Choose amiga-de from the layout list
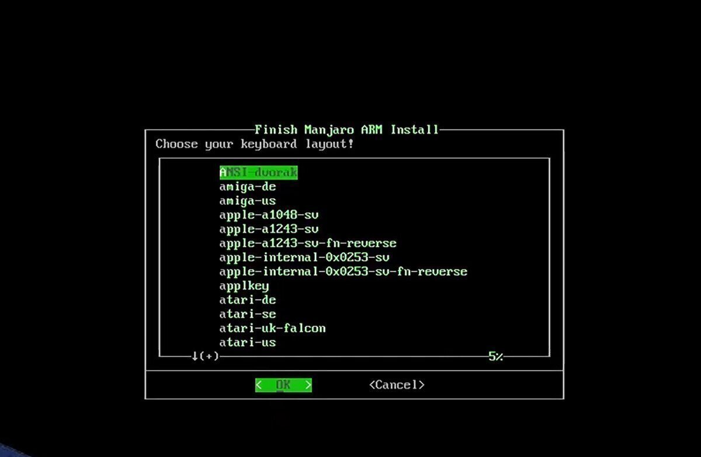The height and width of the screenshot is (457, 701). pyautogui.click(x=248, y=187)
